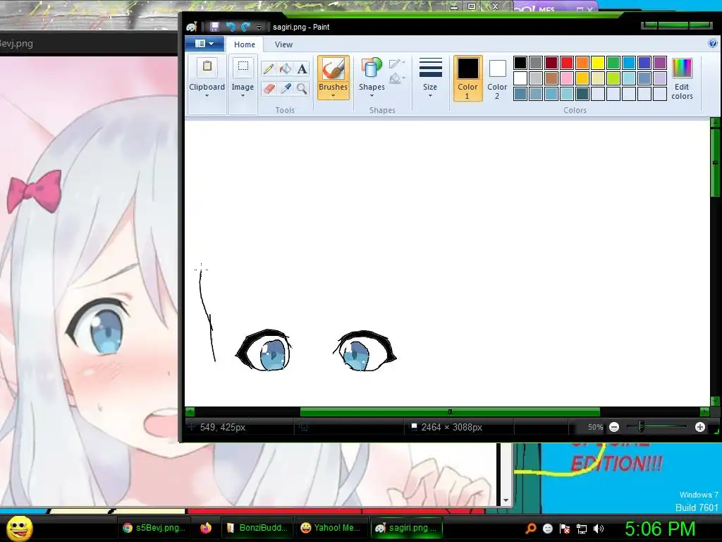Screen dimensions: 722x542
Task: Pick the white color swatch in palette
Action: (520, 78)
